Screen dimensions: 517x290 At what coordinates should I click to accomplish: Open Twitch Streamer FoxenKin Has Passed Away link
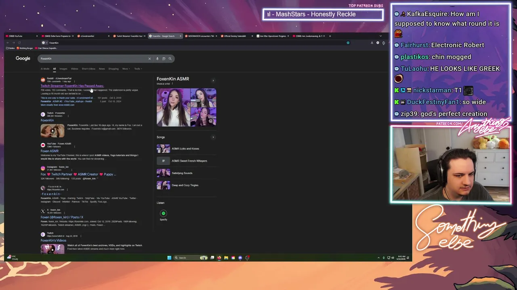click(72, 86)
